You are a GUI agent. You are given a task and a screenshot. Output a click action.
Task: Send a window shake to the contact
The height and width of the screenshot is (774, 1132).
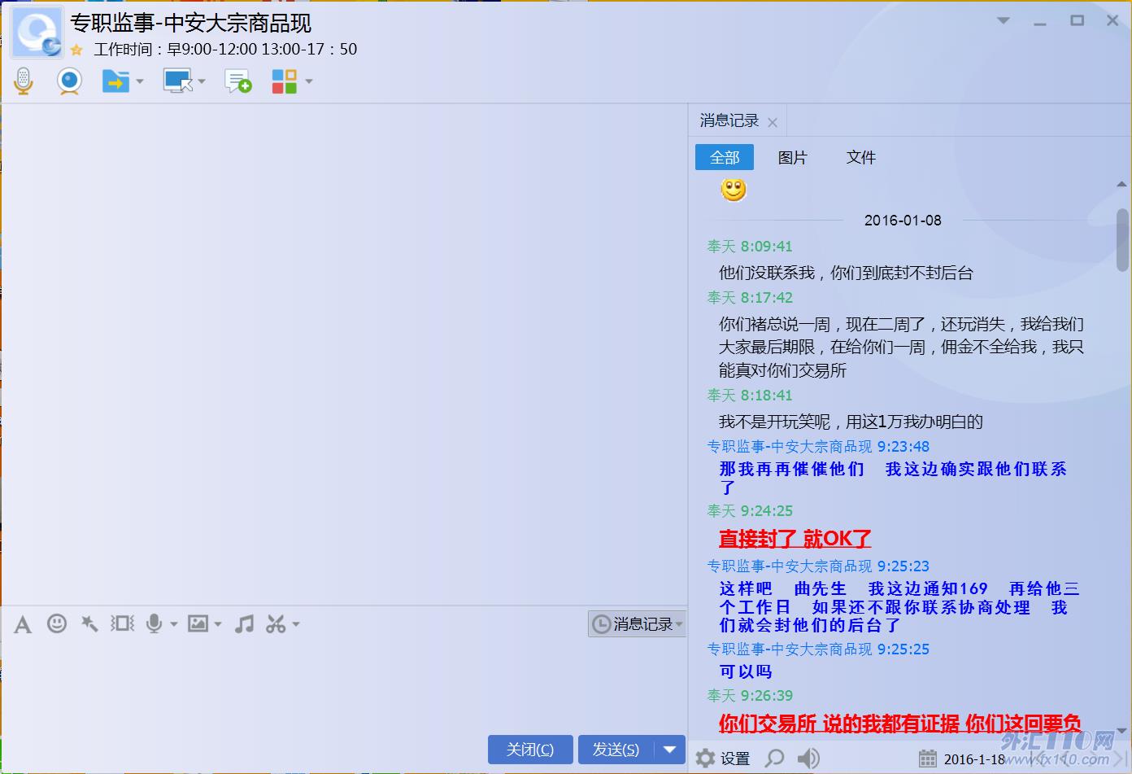(123, 623)
